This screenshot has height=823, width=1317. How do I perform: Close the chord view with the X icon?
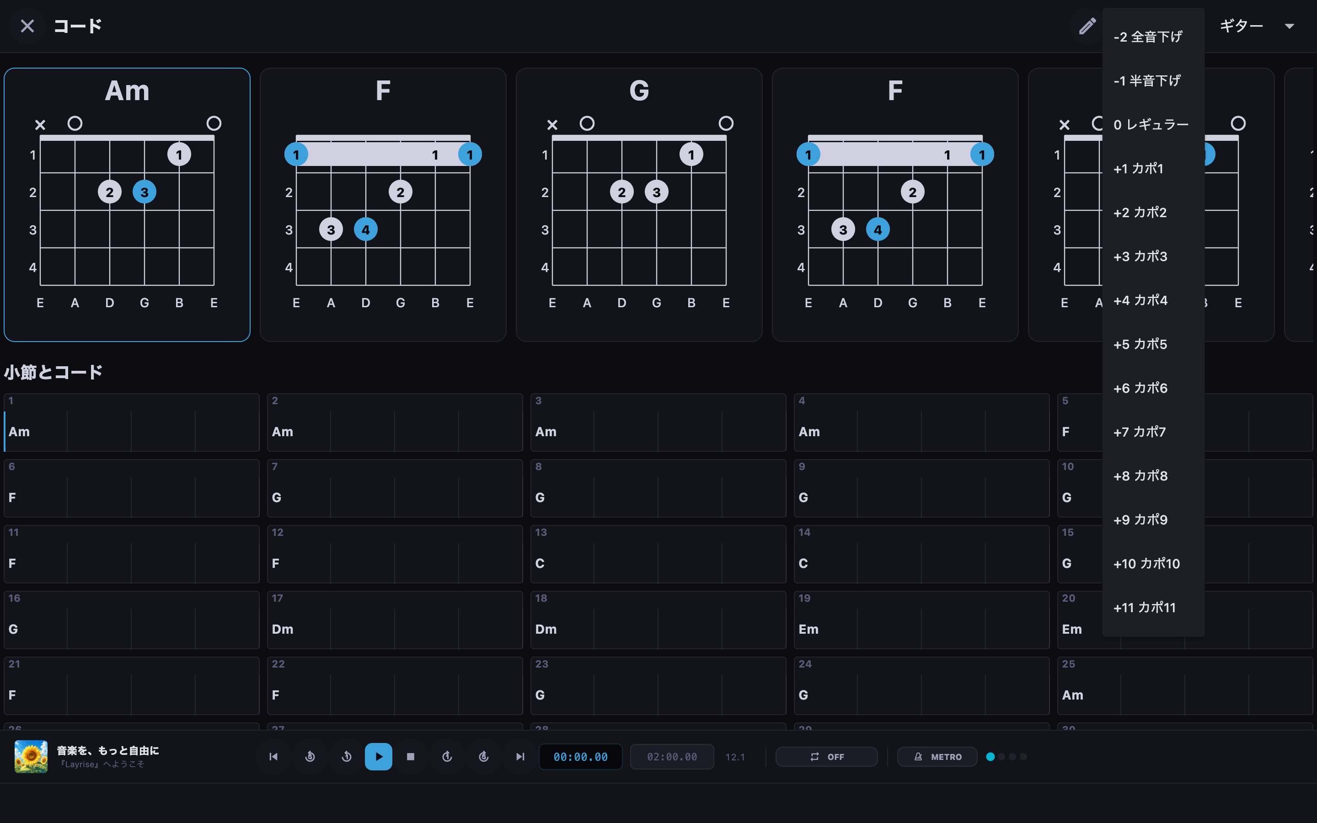pos(27,26)
